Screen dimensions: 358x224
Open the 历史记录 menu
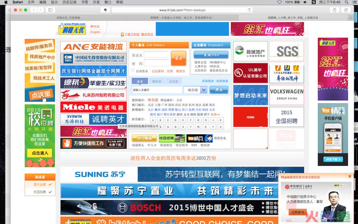[x=69, y=2]
